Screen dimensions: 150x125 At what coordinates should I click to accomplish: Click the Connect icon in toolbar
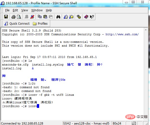point(27,17)
